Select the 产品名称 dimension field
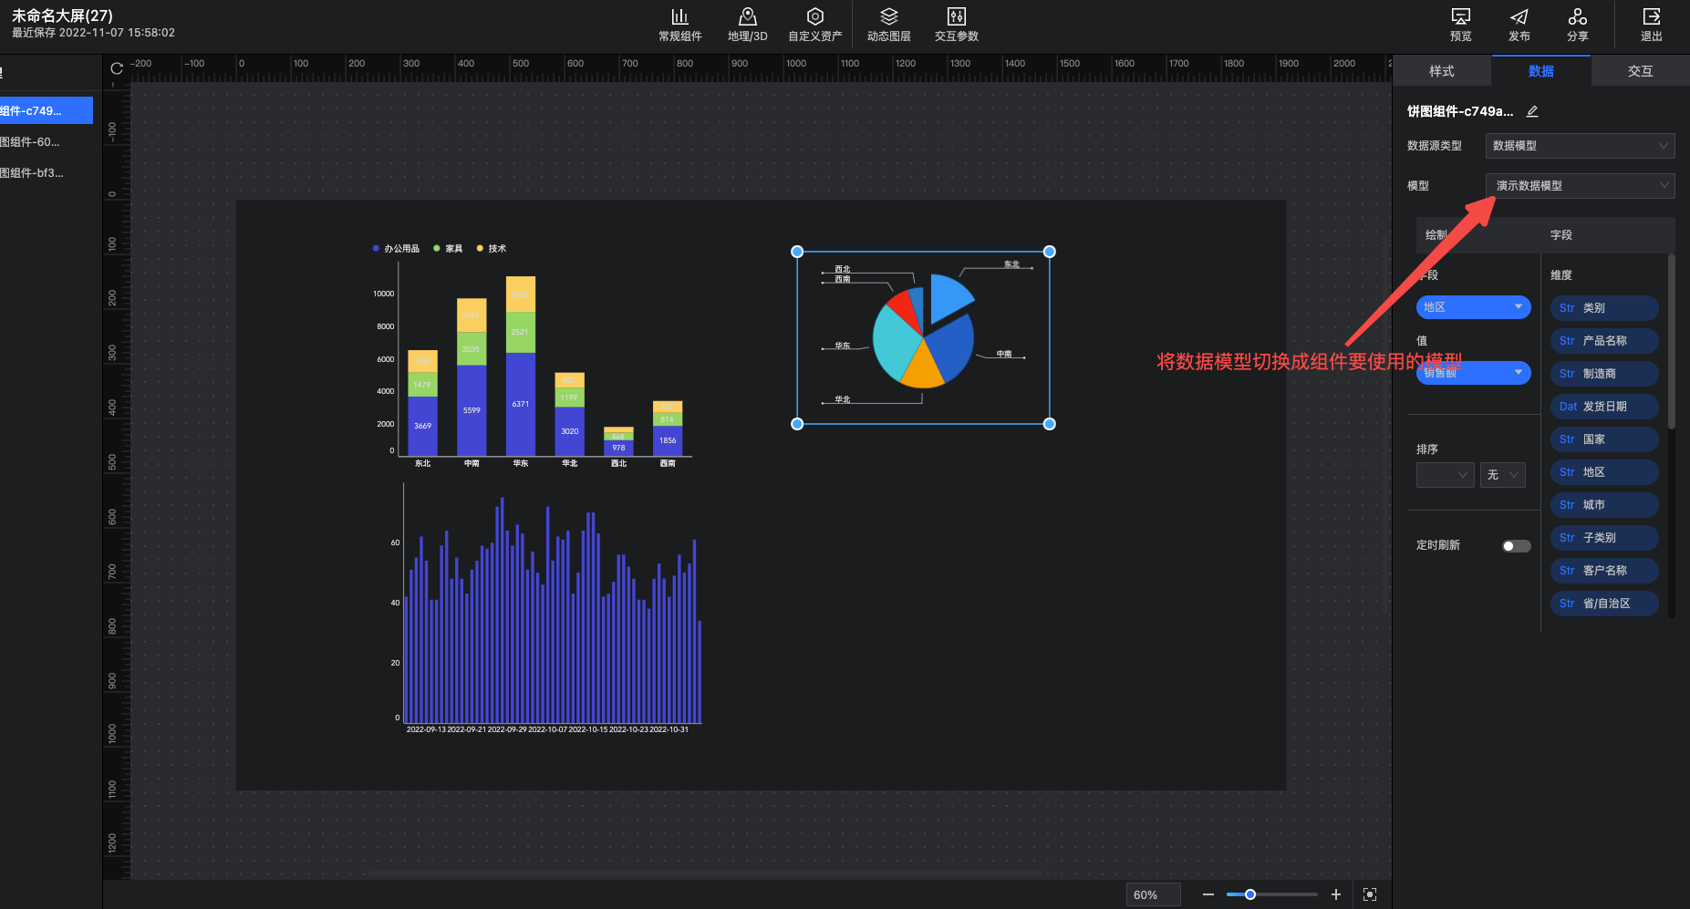 (x=1603, y=341)
